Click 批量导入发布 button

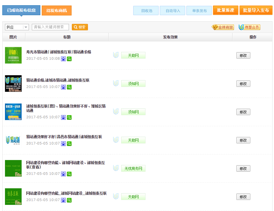[256, 10]
